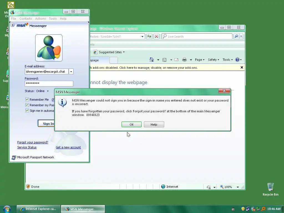Click the Sign In button
Viewport: 284px width, 213px height.
click(46, 123)
